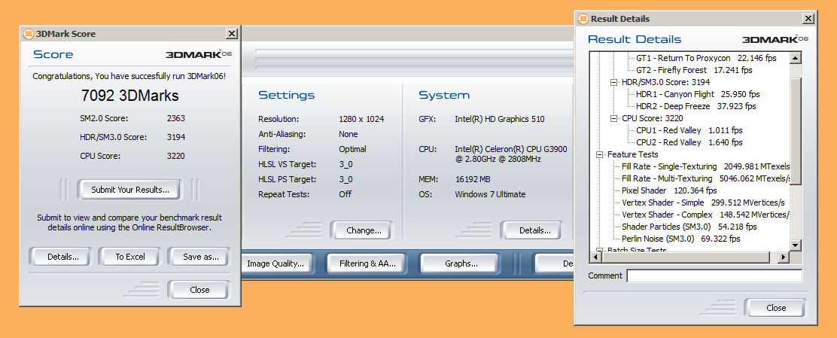Click Close button in Result Details window

pos(775,308)
